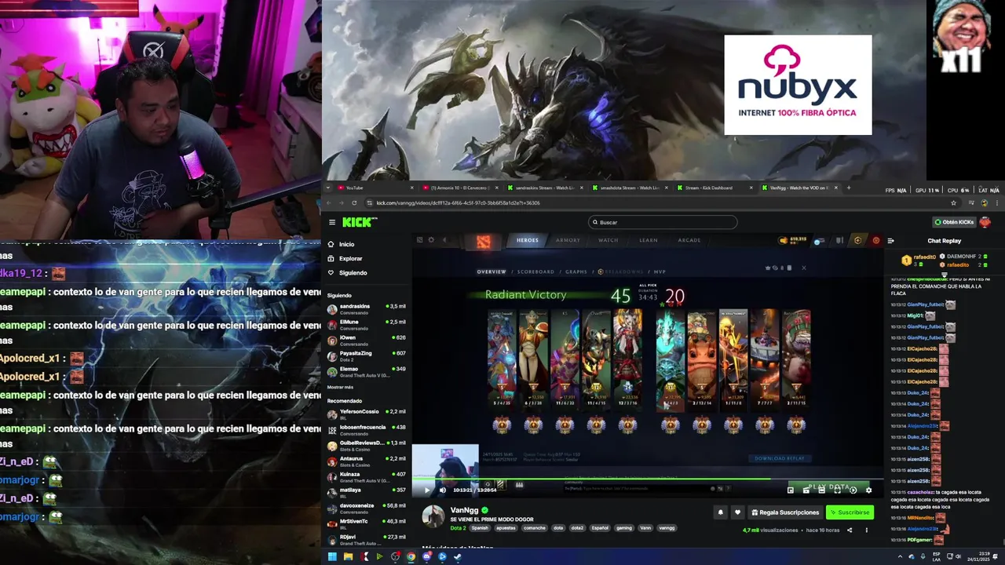Open Google Chrome from the taskbar
Screen dimensions: 1005x565
point(411,557)
